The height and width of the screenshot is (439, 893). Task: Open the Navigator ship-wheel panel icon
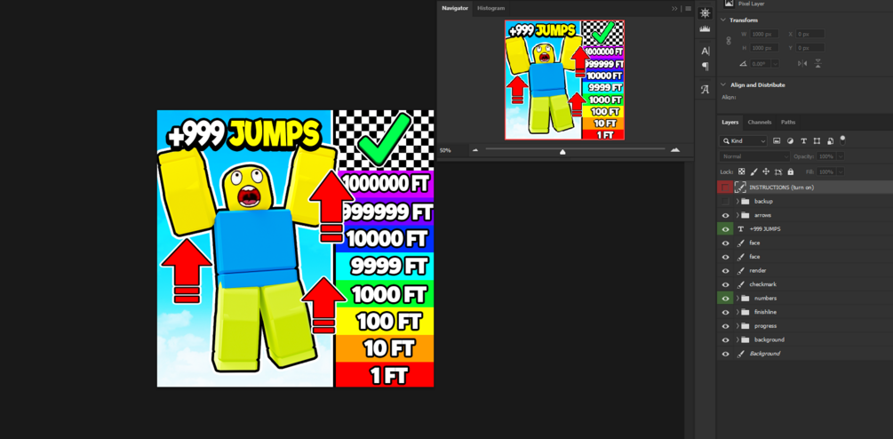click(705, 13)
